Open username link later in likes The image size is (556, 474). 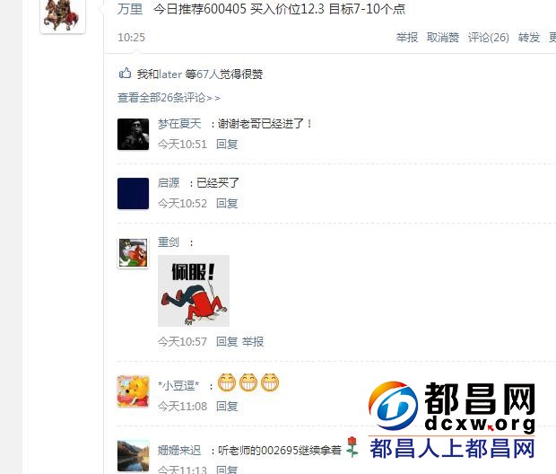(x=170, y=75)
